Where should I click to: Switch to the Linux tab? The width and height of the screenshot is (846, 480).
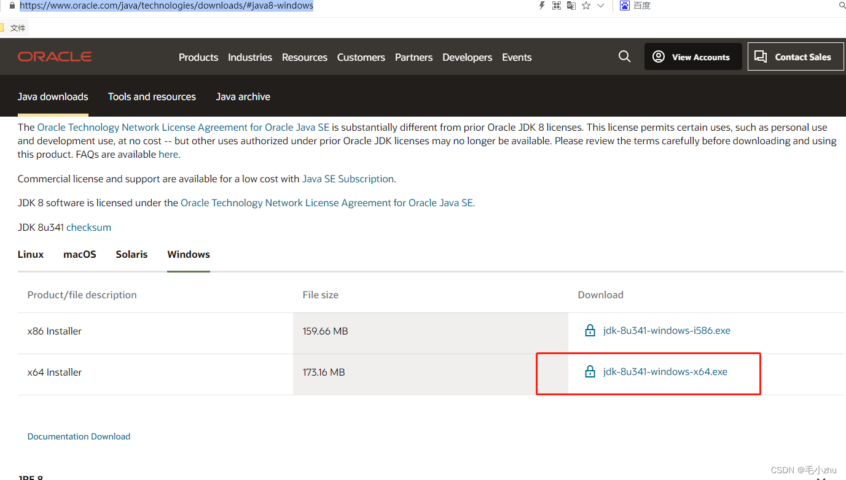pyautogui.click(x=30, y=254)
